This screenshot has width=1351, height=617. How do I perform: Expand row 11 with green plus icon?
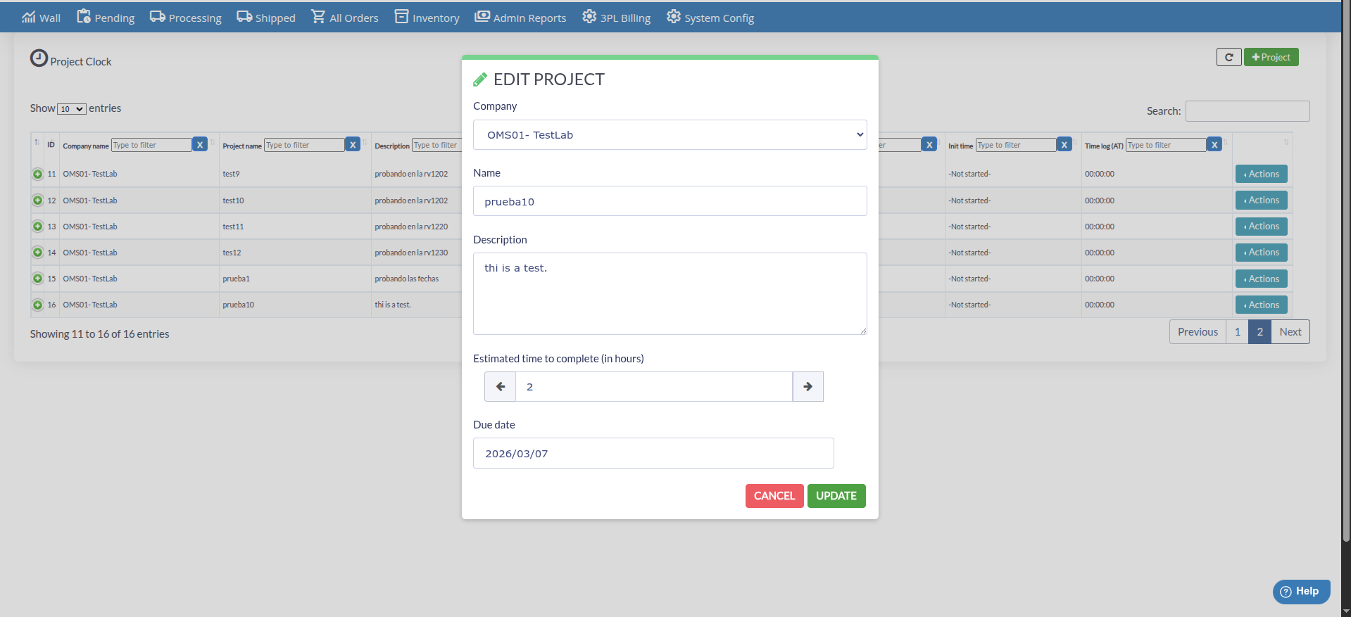pyautogui.click(x=38, y=174)
